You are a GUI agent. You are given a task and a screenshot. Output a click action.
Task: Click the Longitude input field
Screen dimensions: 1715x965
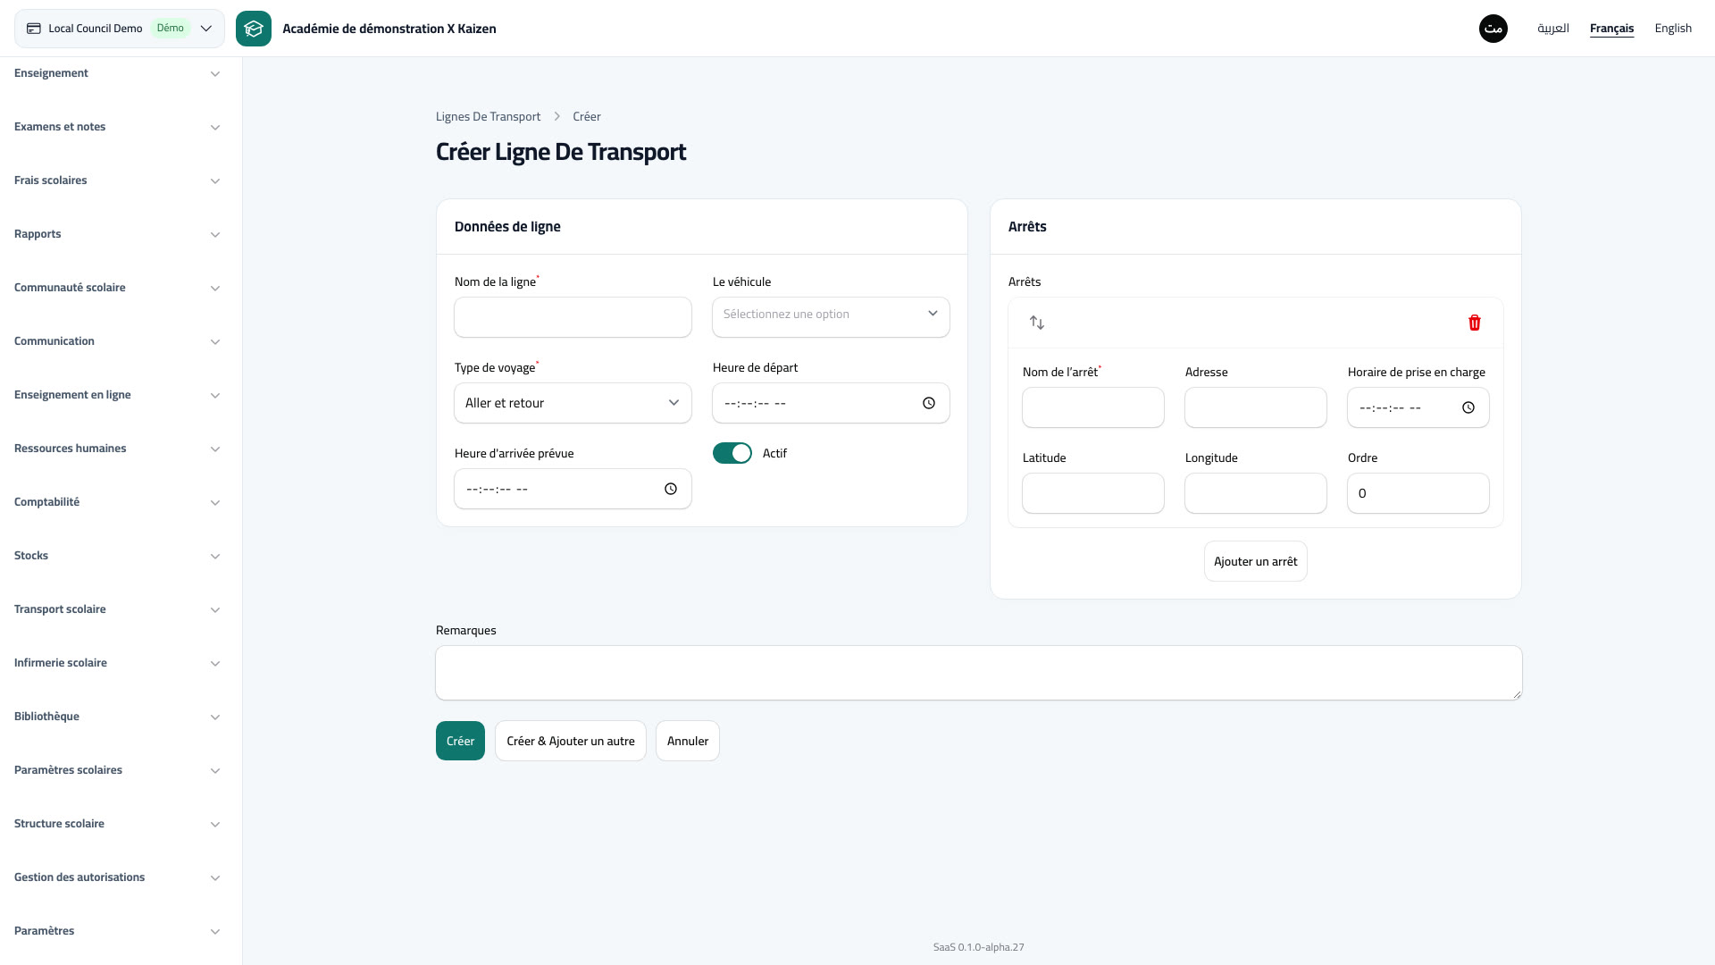click(x=1256, y=493)
